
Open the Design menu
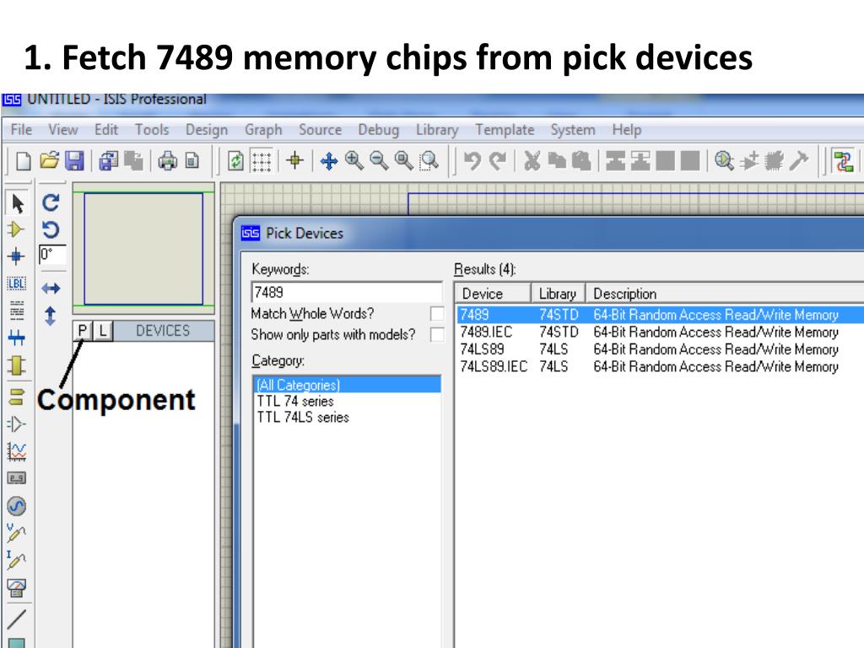(207, 130)
